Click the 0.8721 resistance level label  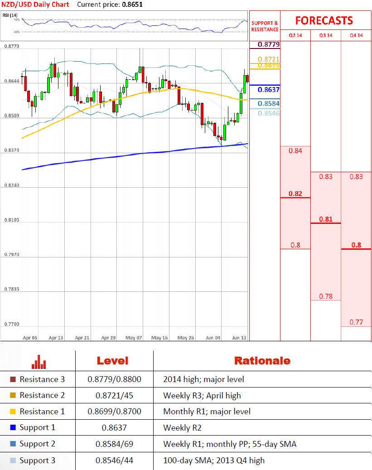click(269, 59)
